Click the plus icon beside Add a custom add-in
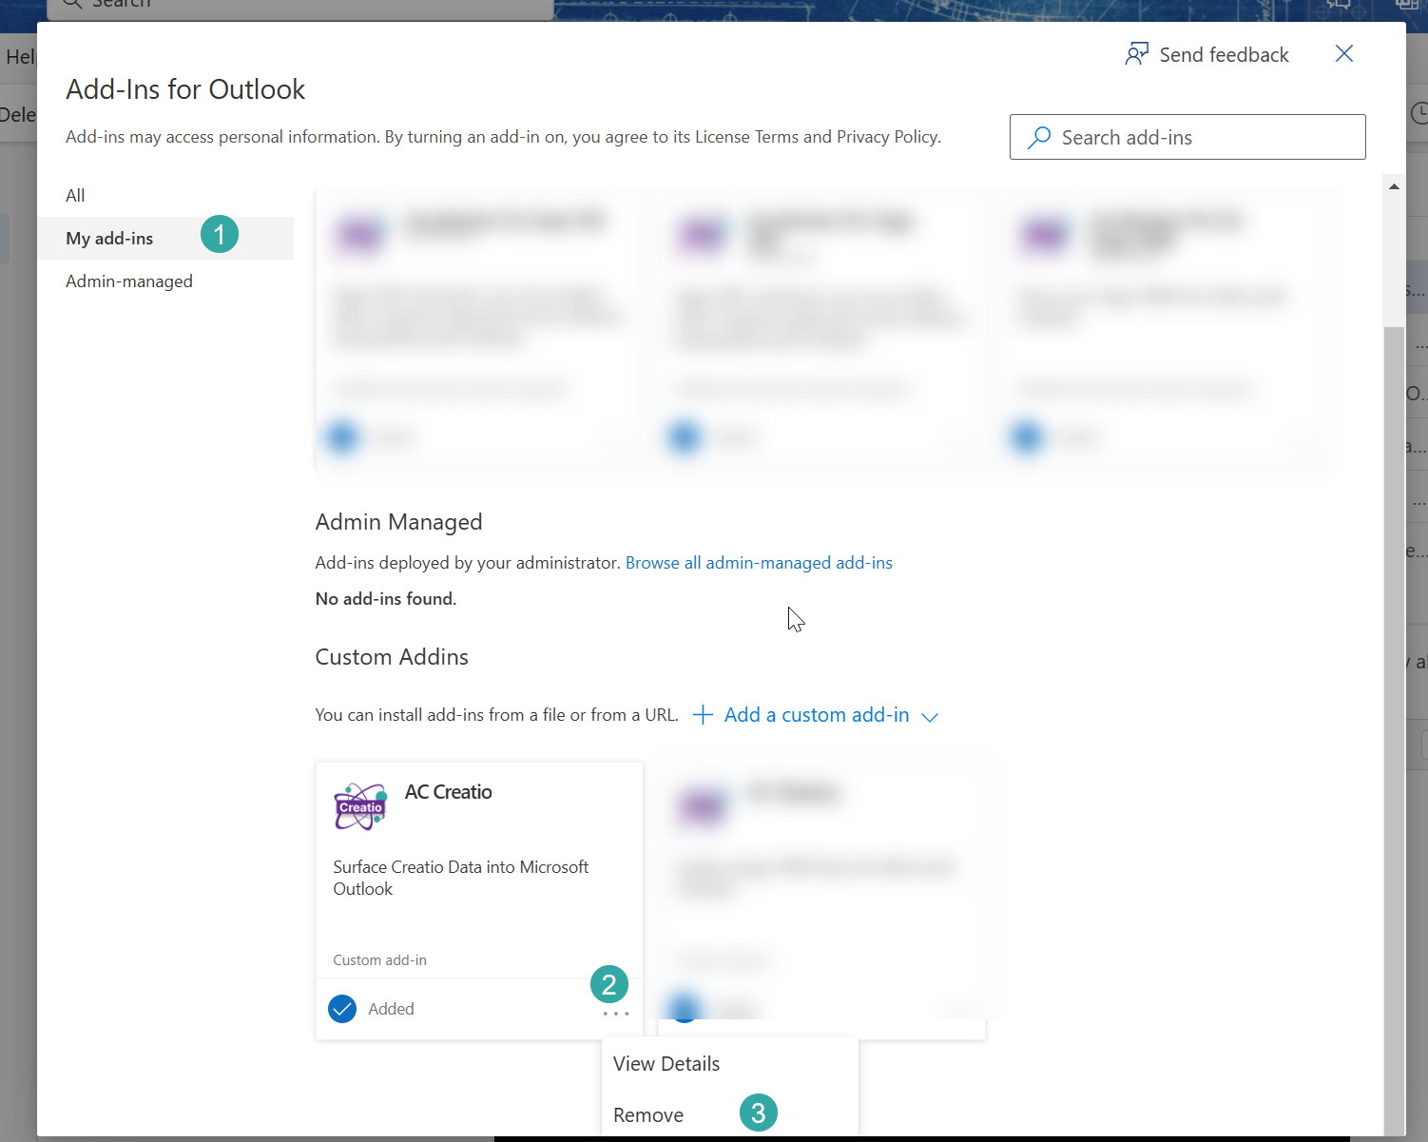1428x1142 pixels. (703, 715)
